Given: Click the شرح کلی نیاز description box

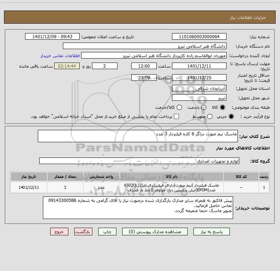Looking at the screenshot, I should (x=138, y=136).
